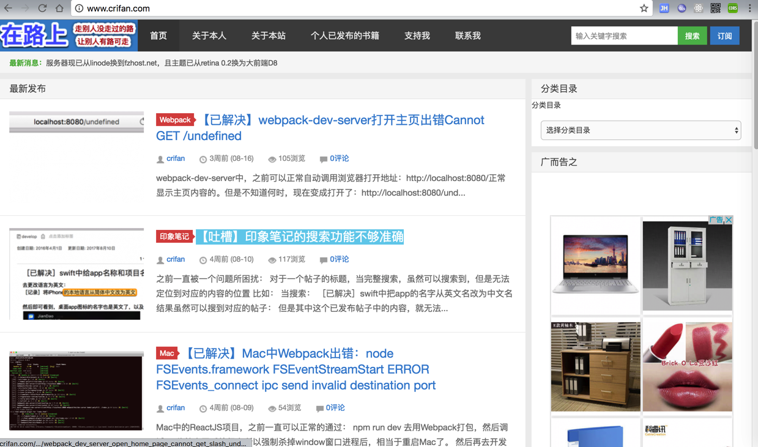Click the blue 订阅 button

(725, 35)
